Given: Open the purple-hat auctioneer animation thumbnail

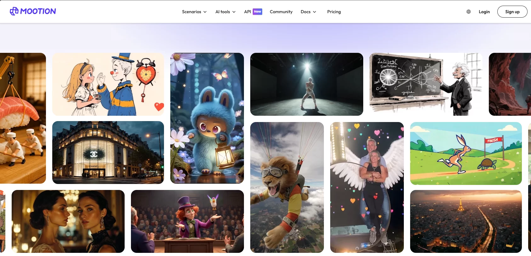Looking at the screenshot, I should 187,221.
